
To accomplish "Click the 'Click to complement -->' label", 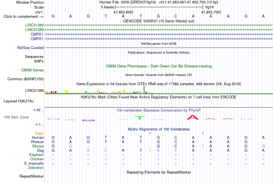I will click(24, 17).
